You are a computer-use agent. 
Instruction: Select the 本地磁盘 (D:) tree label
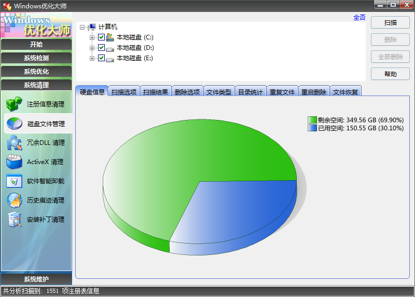135,48
